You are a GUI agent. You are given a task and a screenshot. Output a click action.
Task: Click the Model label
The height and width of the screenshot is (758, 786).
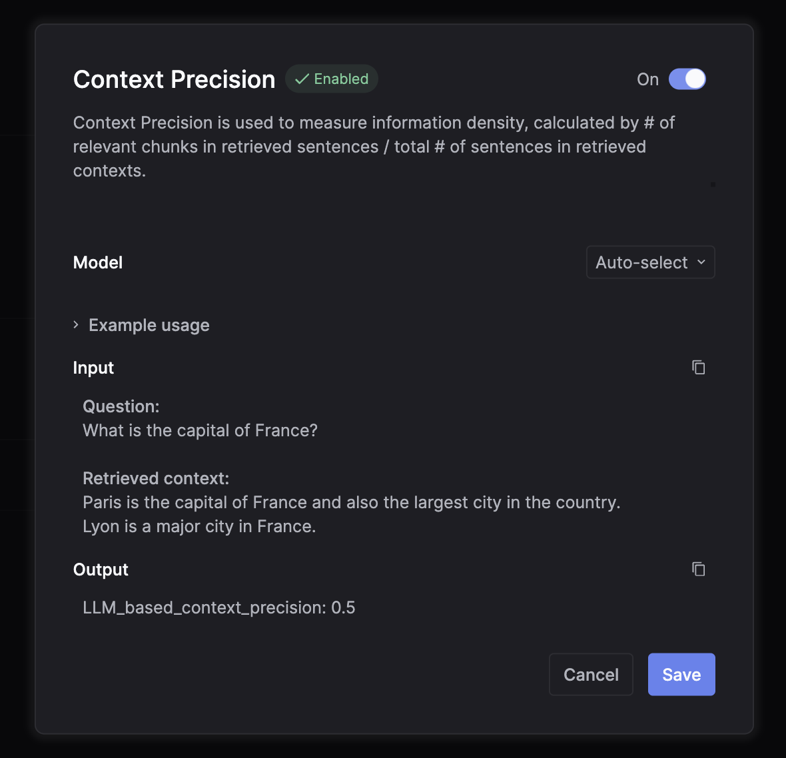tap(98, 262)
